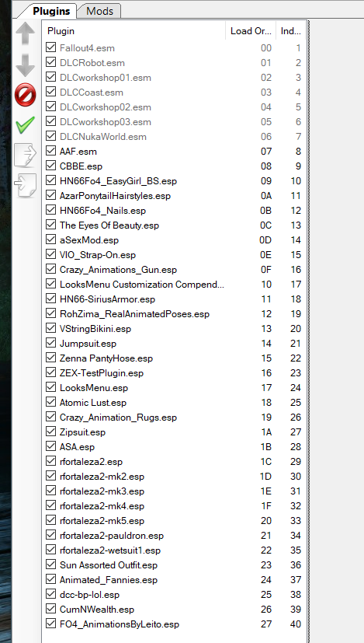The height and width of the screenshot is (643, 364).
Task: Uncheck FO4_AnimationsByLeito.esp checkbox
Action: (x=50, y=624)
